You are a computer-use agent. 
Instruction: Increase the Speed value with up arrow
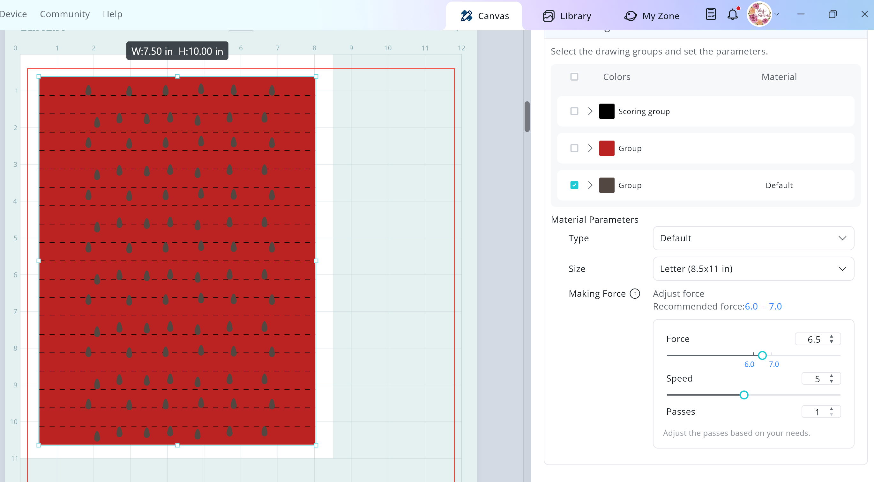coord(831,376)
